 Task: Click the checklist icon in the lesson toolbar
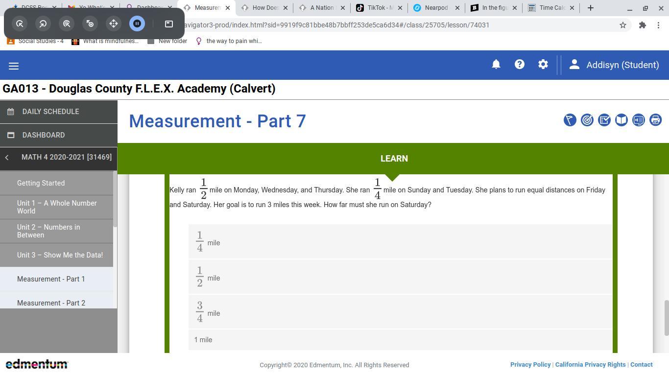(604, 120)
